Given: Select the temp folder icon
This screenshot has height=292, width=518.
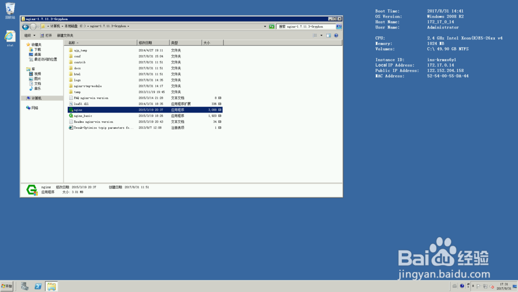Looking at the screenshot, I should 70,92.
